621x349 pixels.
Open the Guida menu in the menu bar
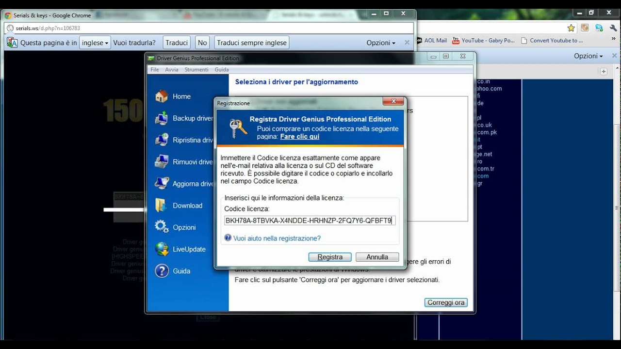tap(222, 70)
